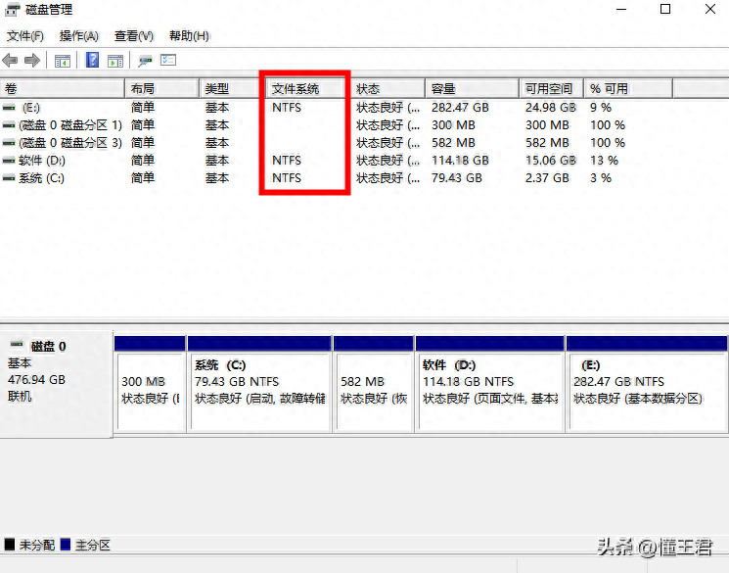Select the 582 MB partition block on disk map

tap(374, 385)
